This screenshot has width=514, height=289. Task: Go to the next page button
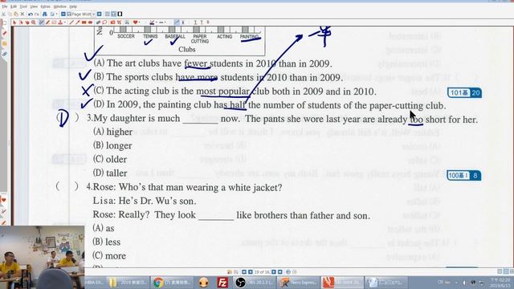point(274,272)
